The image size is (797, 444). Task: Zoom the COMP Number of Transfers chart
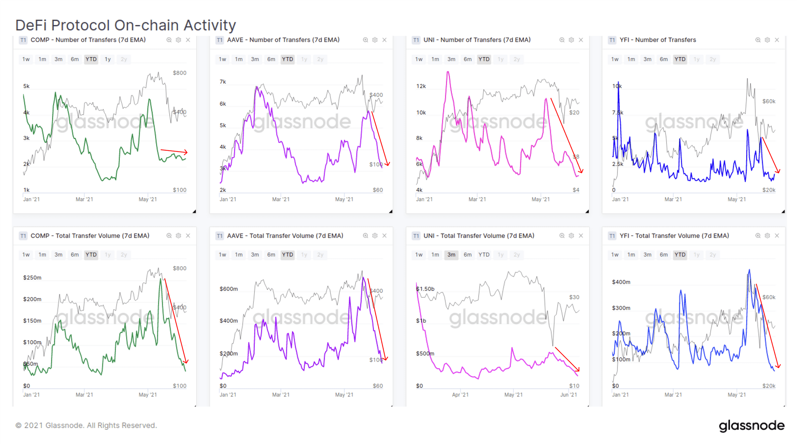(x=169, y=40)
